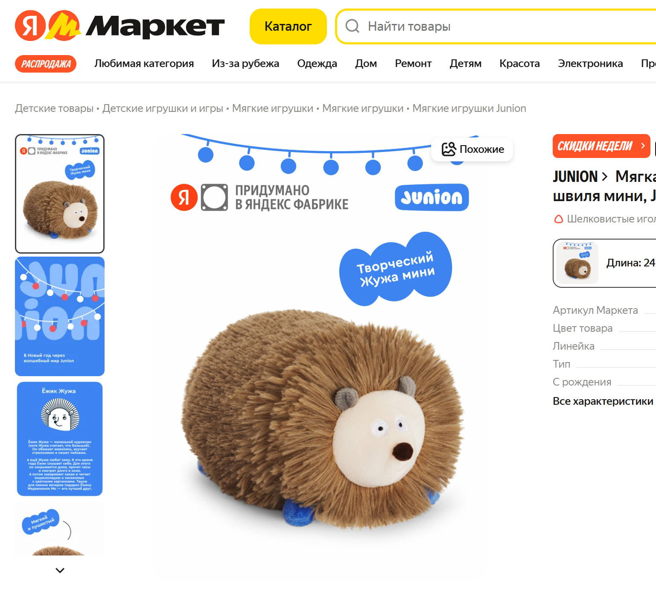Click the search magnifier icon
The height and width of the screenshot is (608, 656).
pyautogui.click(x=352, y=26)
